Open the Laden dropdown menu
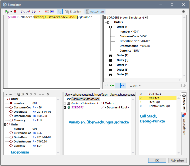190x166 pixels. 135,86
